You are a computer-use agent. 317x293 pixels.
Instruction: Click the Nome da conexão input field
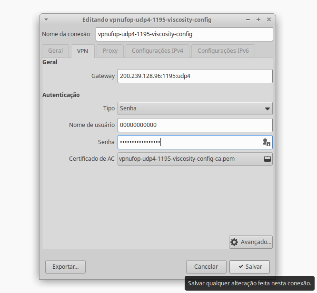184,34
